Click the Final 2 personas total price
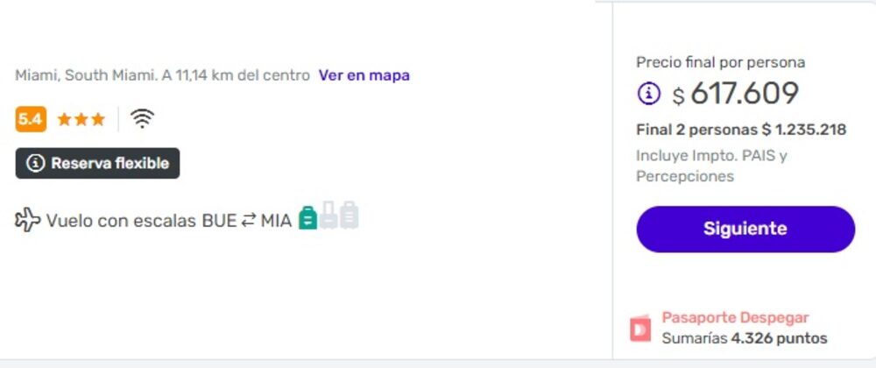The height and width of the screenshot is (368, 876). (741, 130)
